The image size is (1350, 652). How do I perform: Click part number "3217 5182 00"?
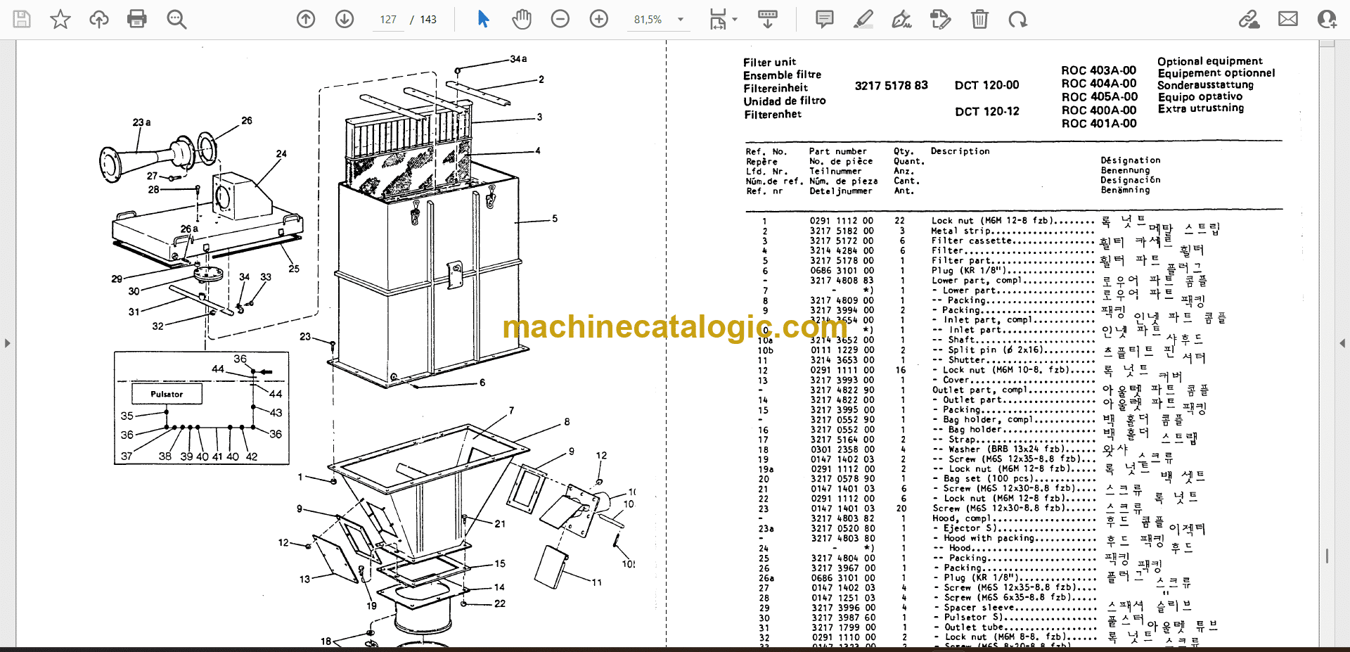[x=842, y=231]
